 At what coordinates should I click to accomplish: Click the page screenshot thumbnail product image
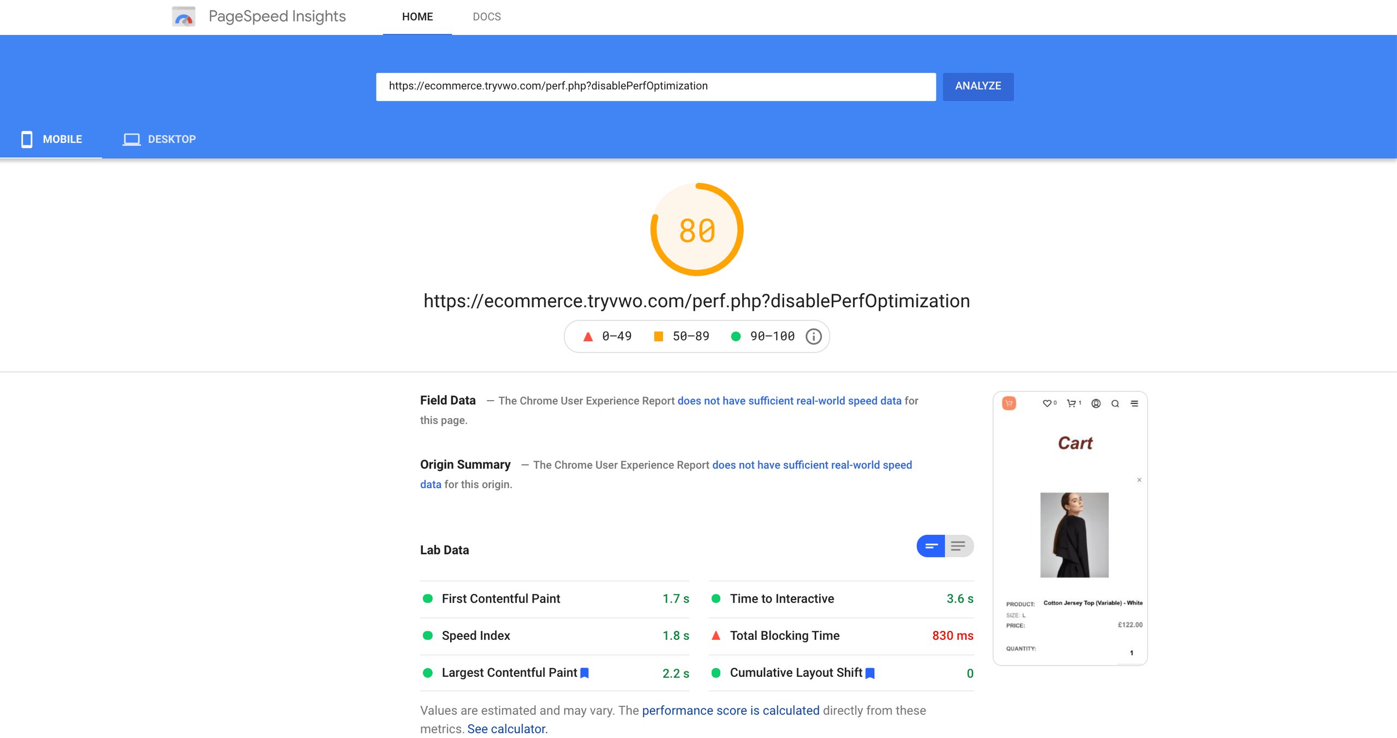(x=1074, y=535)
